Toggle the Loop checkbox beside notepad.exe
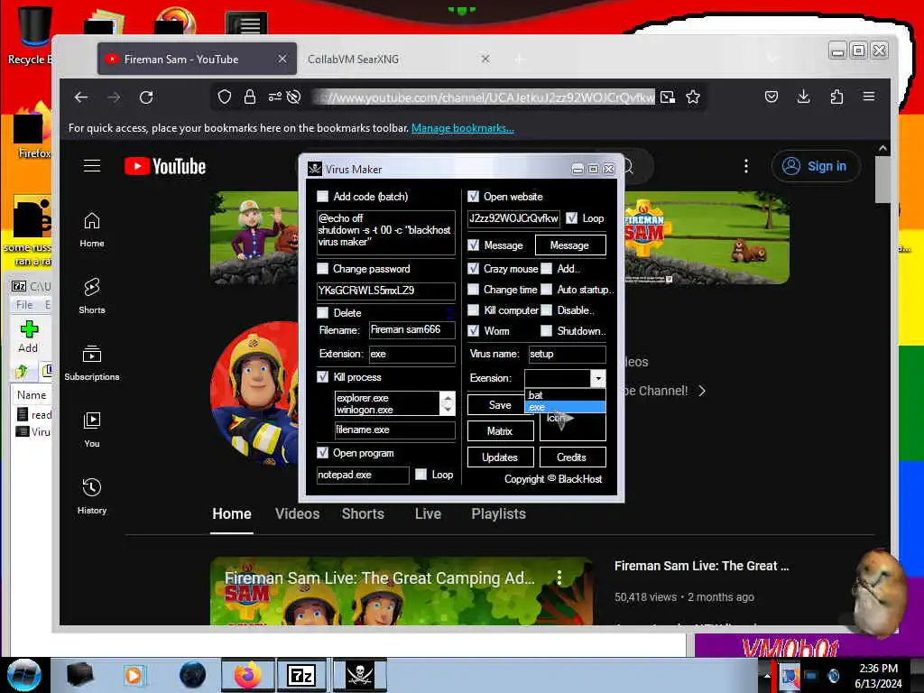The width and height of the screenshot is (924, 693). [x=420, y=475]
